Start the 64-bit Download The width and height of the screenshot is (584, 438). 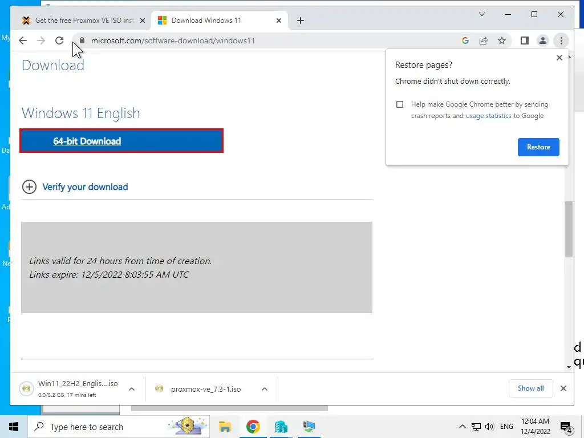(x=121, y=141)
